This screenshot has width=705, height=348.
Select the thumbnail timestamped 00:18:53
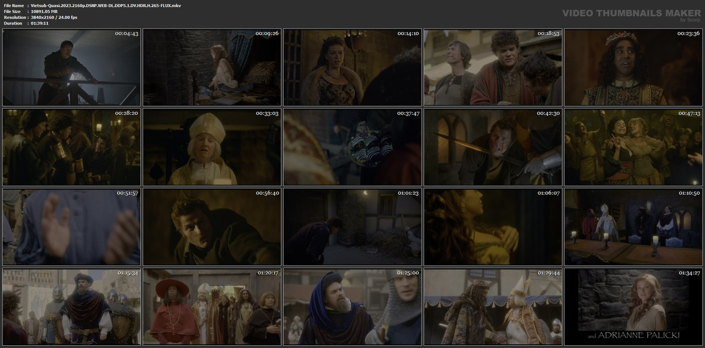tap(493, 67)
